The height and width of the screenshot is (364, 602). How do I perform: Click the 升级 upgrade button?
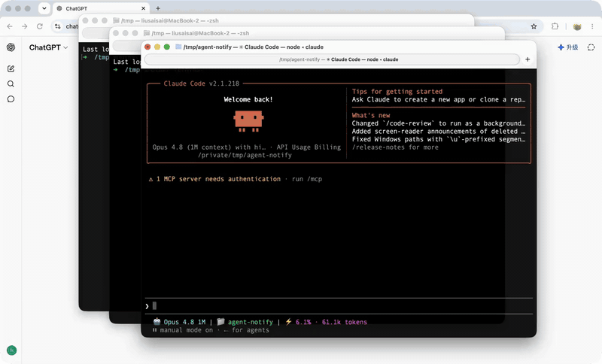point(568,47)
